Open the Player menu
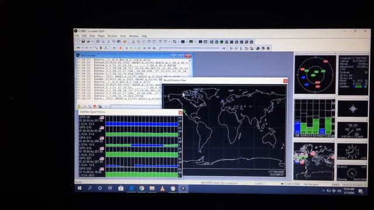Screen dimensions: 374x210 pos(101,36)
